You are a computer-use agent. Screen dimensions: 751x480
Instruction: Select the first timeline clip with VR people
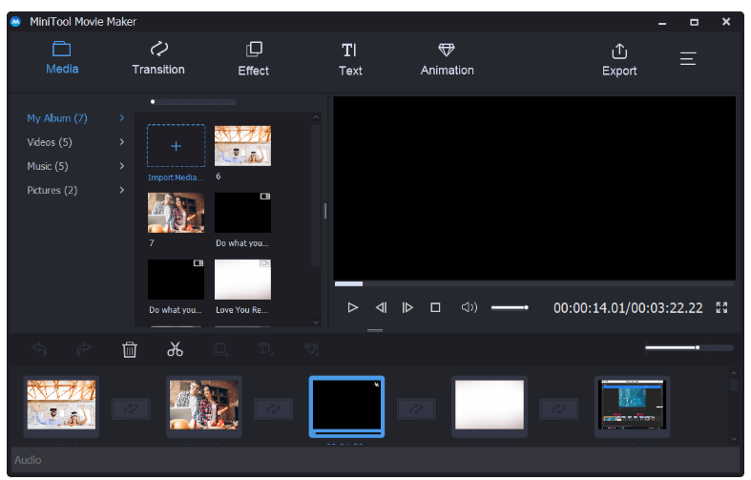point(61,407)
